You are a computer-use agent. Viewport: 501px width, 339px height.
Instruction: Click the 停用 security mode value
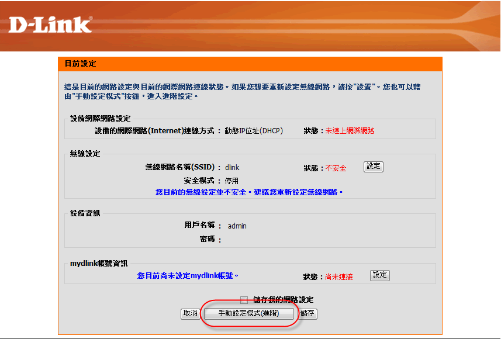click(232, 181)
